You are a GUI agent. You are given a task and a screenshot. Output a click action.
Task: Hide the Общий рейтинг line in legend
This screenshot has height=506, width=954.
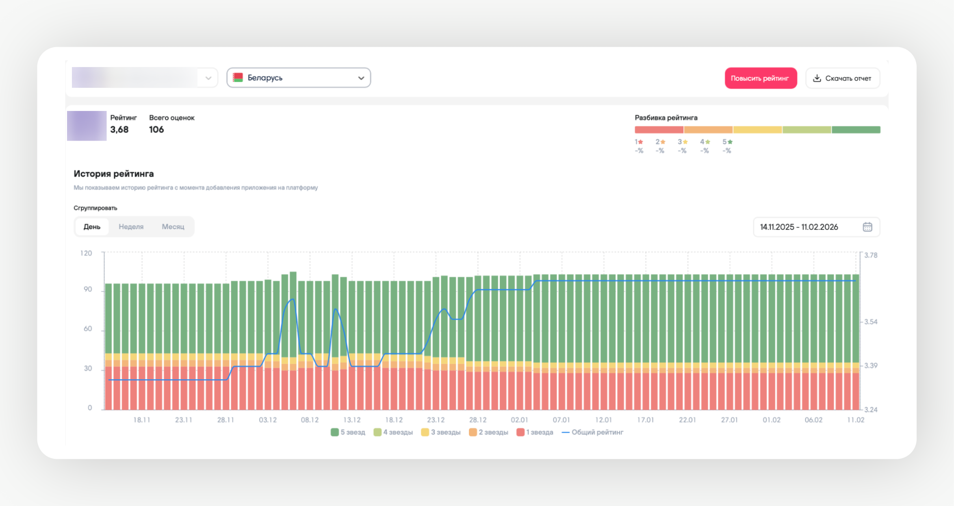[x=592, y=432]
